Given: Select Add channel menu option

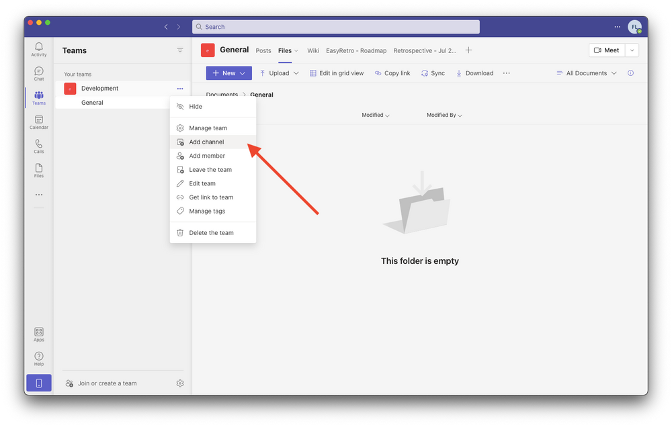Looking at the screenshot, I should pyautogui.click(x=213, y=142).
